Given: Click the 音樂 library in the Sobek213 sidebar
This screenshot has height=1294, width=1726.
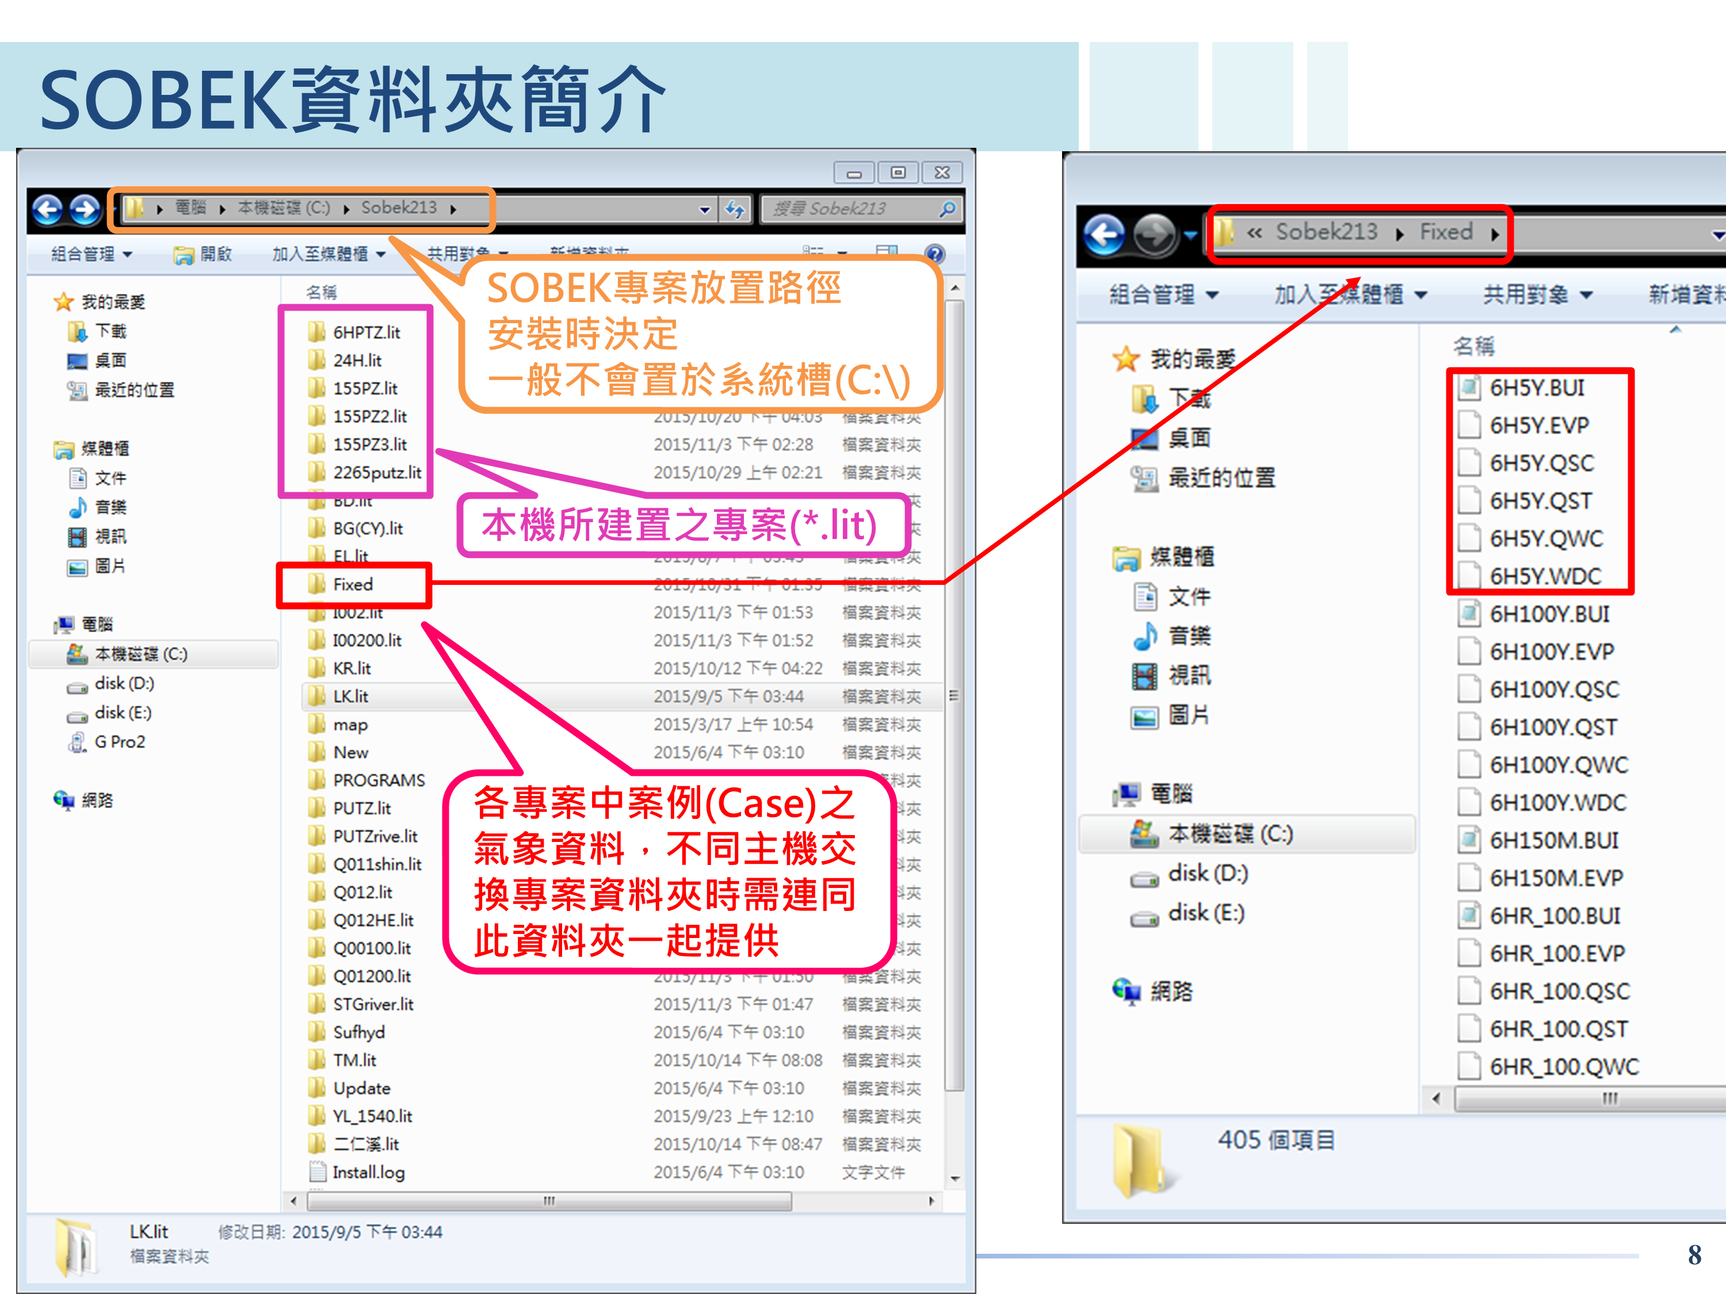Looking at the screenshot, I should click(x=98, y=508).
